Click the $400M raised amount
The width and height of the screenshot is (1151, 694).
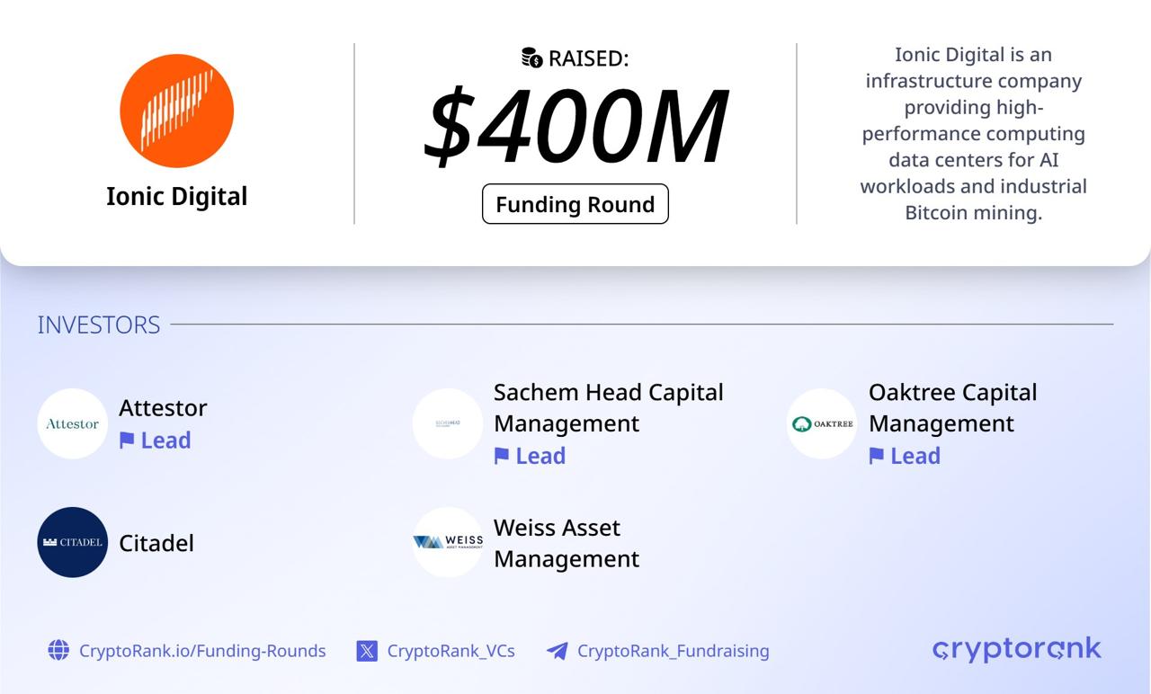pos(575,127)
